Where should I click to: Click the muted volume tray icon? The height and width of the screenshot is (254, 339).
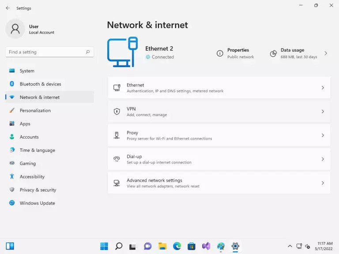tap(307, 246)
